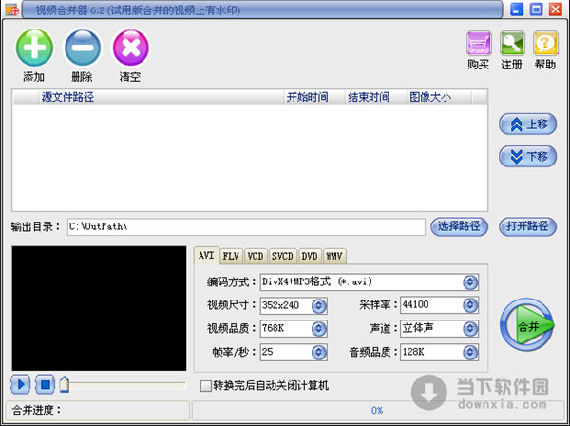
Task: Click the 选择路径 choose path button
Action: tap(459, 226)
